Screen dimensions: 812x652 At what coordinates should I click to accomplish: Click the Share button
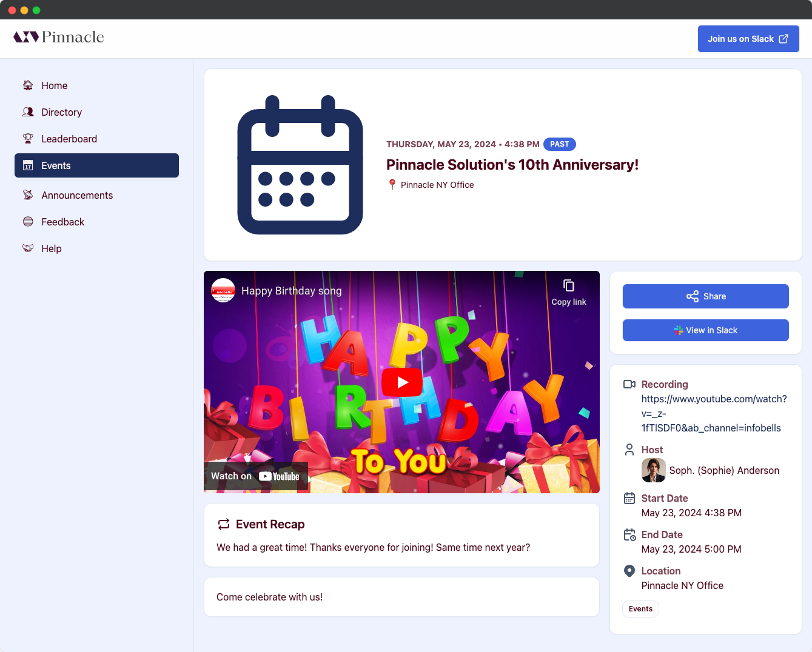click(706, 296)
